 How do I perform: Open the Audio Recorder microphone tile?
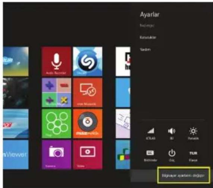tap(56, 62)
